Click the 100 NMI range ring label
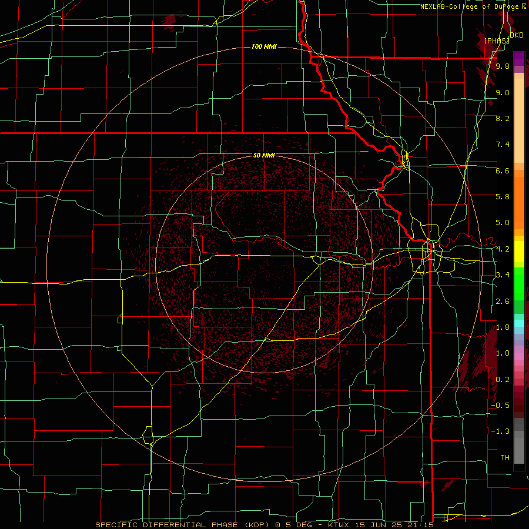 pyautogui.click(x=264, y=46)
